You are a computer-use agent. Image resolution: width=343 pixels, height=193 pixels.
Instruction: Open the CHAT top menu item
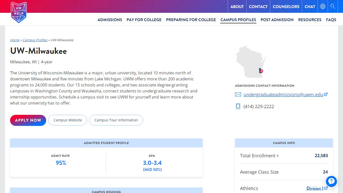[310, 7]
